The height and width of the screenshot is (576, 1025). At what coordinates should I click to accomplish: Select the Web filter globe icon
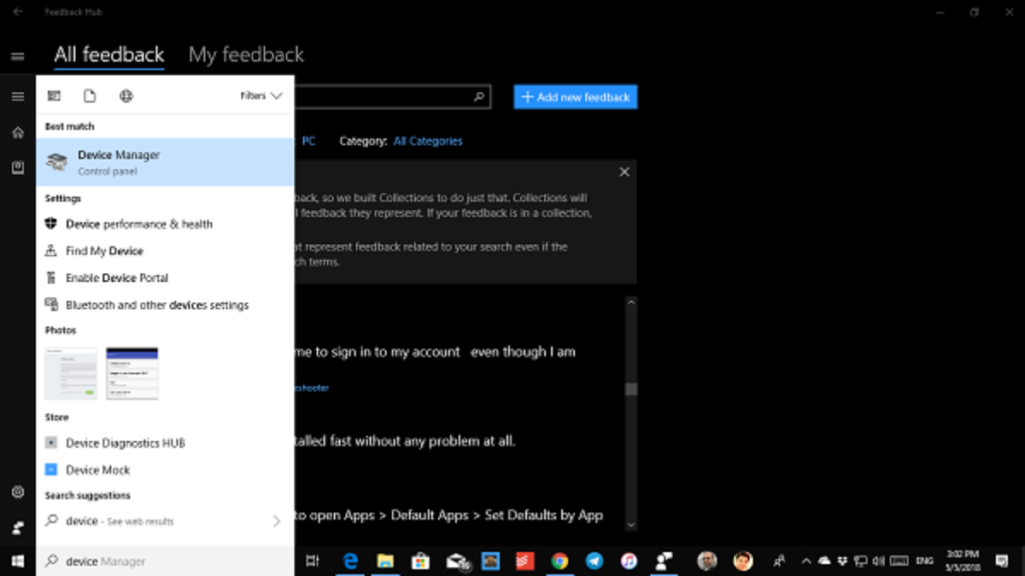click(126, 96)
